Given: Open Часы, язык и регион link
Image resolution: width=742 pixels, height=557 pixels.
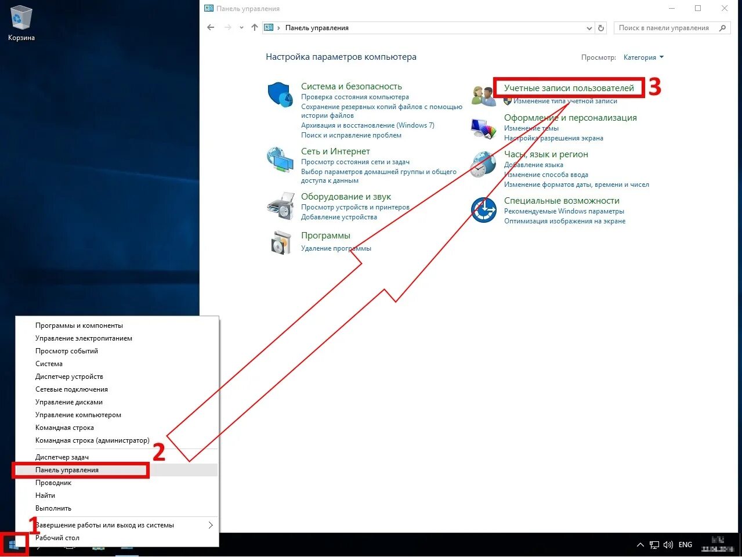Looking at the screenshot, I should (x=546, y=154).
